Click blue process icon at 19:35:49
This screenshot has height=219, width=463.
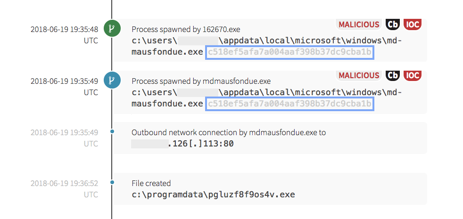coord(112,80)
